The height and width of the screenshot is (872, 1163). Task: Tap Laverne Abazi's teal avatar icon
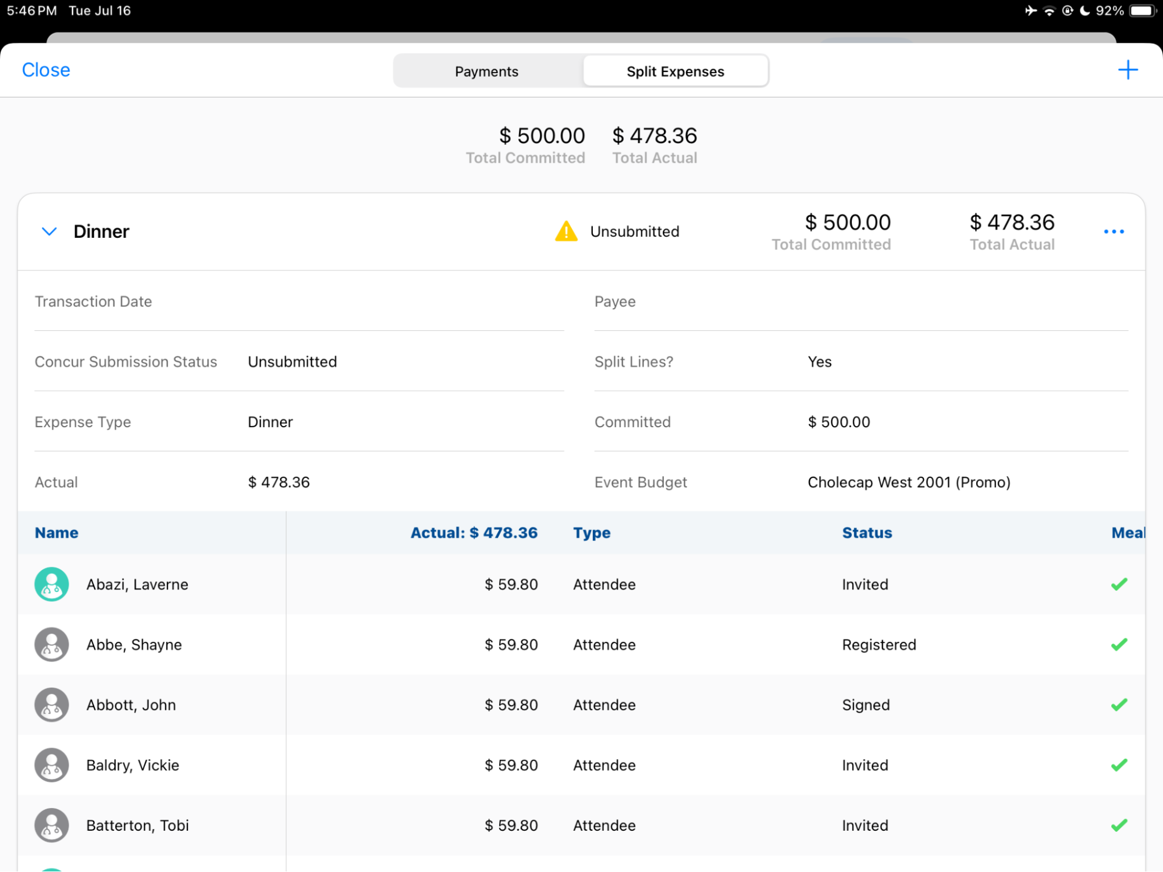pos(52,584)
